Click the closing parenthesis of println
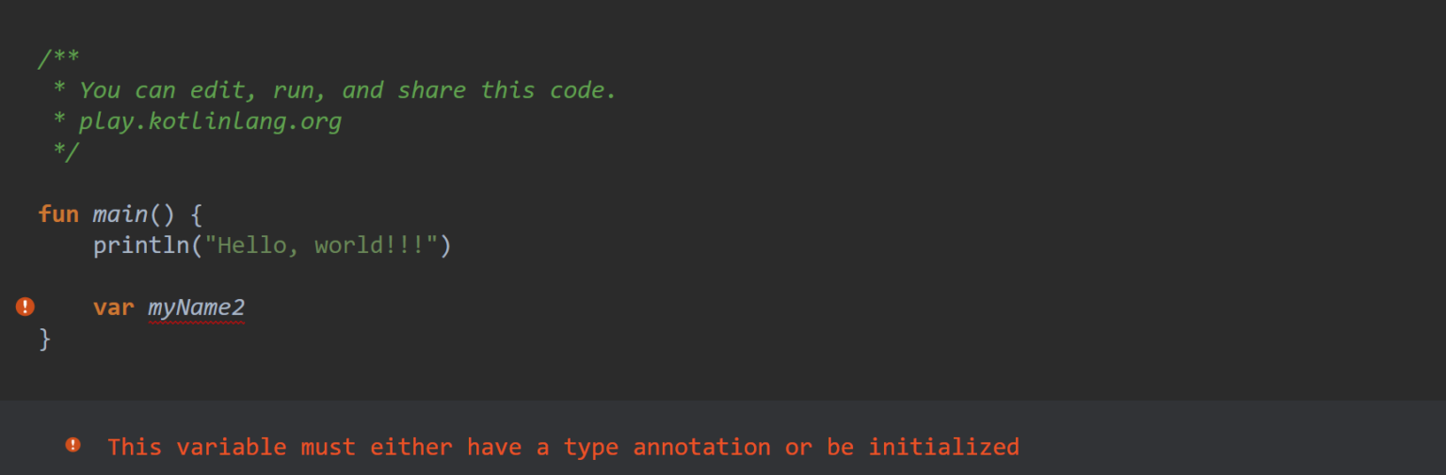The height and width of the screenshot is (475, 1446). coord(446,245)
